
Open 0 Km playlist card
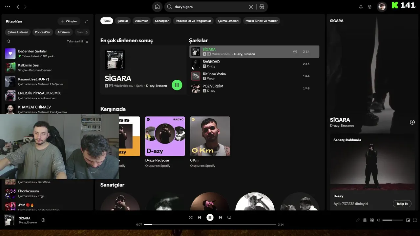click(x=210, y=142)
